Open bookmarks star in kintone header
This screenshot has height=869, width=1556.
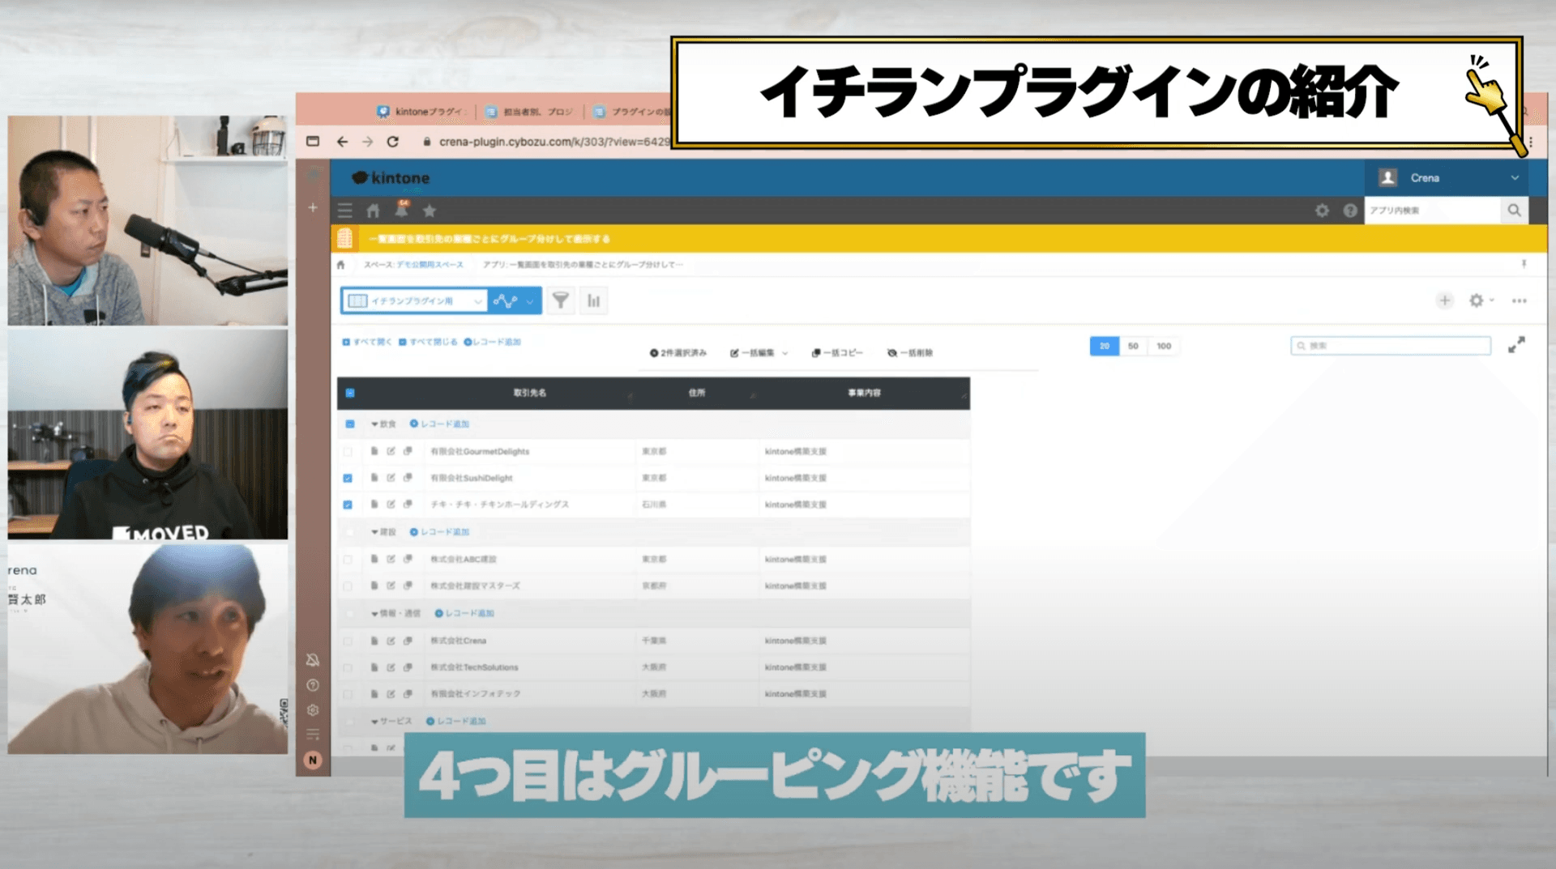tap(430, 211)
